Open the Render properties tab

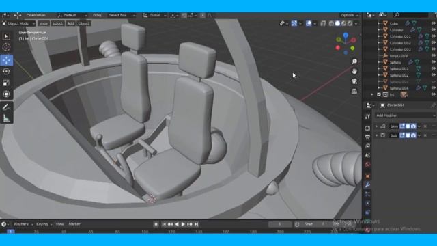tap(367, 128)
